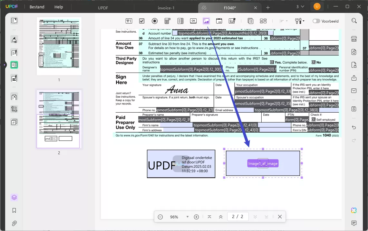Screen dimensions: 368x231
Task: Select the Image1_af_image form field
Action: (x=263, y=163)
